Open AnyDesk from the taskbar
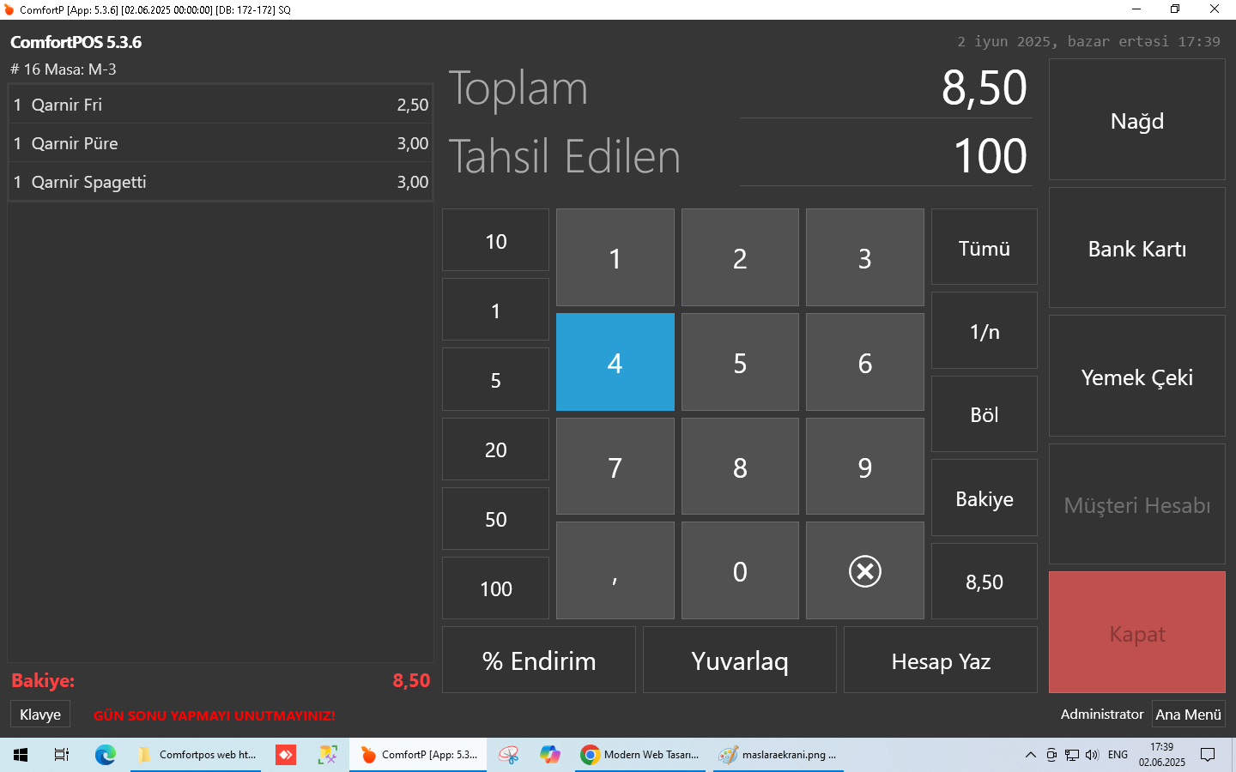The height and width of the screenshot is (772, 1236). pos(286,755)
